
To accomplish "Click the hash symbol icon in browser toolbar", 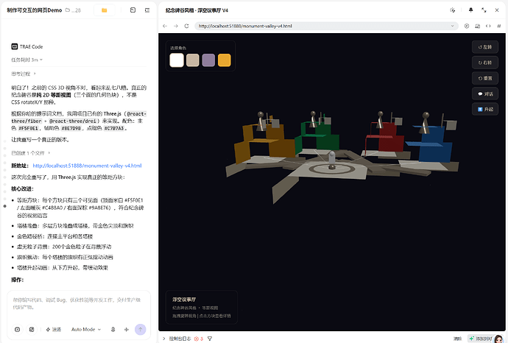I will [x=498, y=26].
